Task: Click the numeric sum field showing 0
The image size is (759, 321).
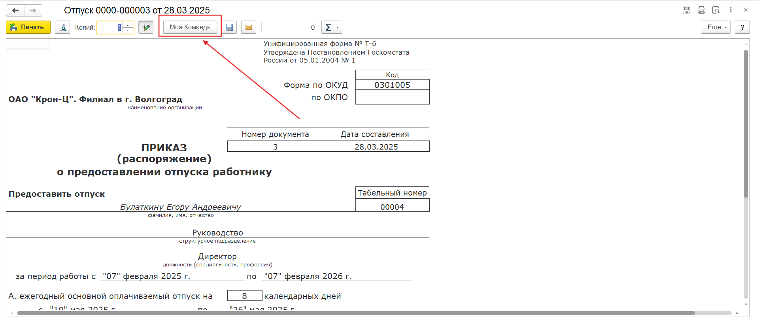Action: [x=289, y=27]
